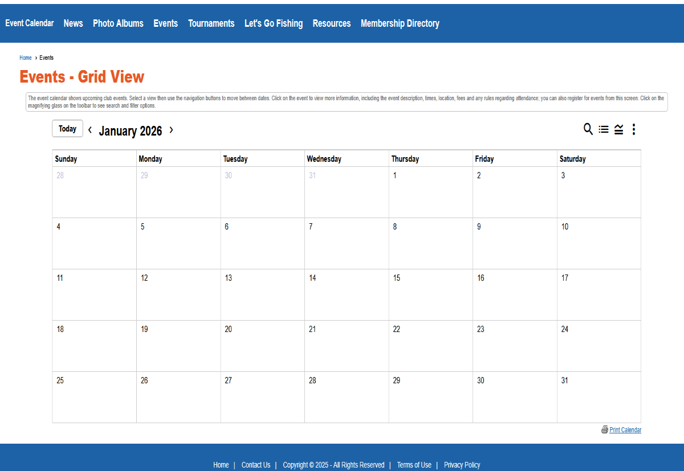Select Tournaments in the navigation bar

(211, 23)
